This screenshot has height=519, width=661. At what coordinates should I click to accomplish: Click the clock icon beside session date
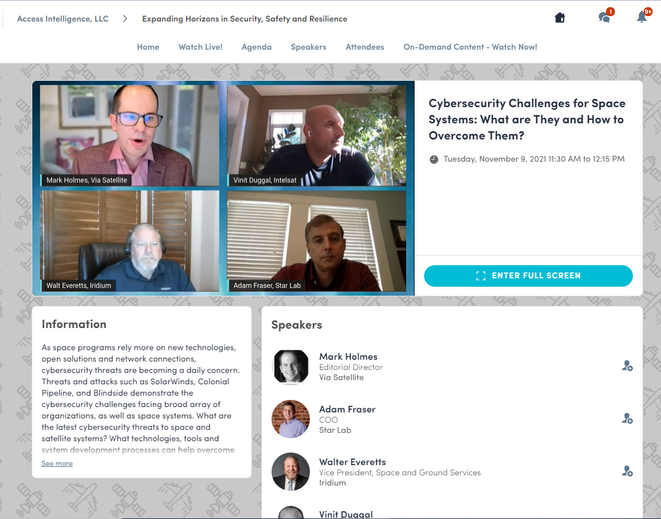(434, 159)
